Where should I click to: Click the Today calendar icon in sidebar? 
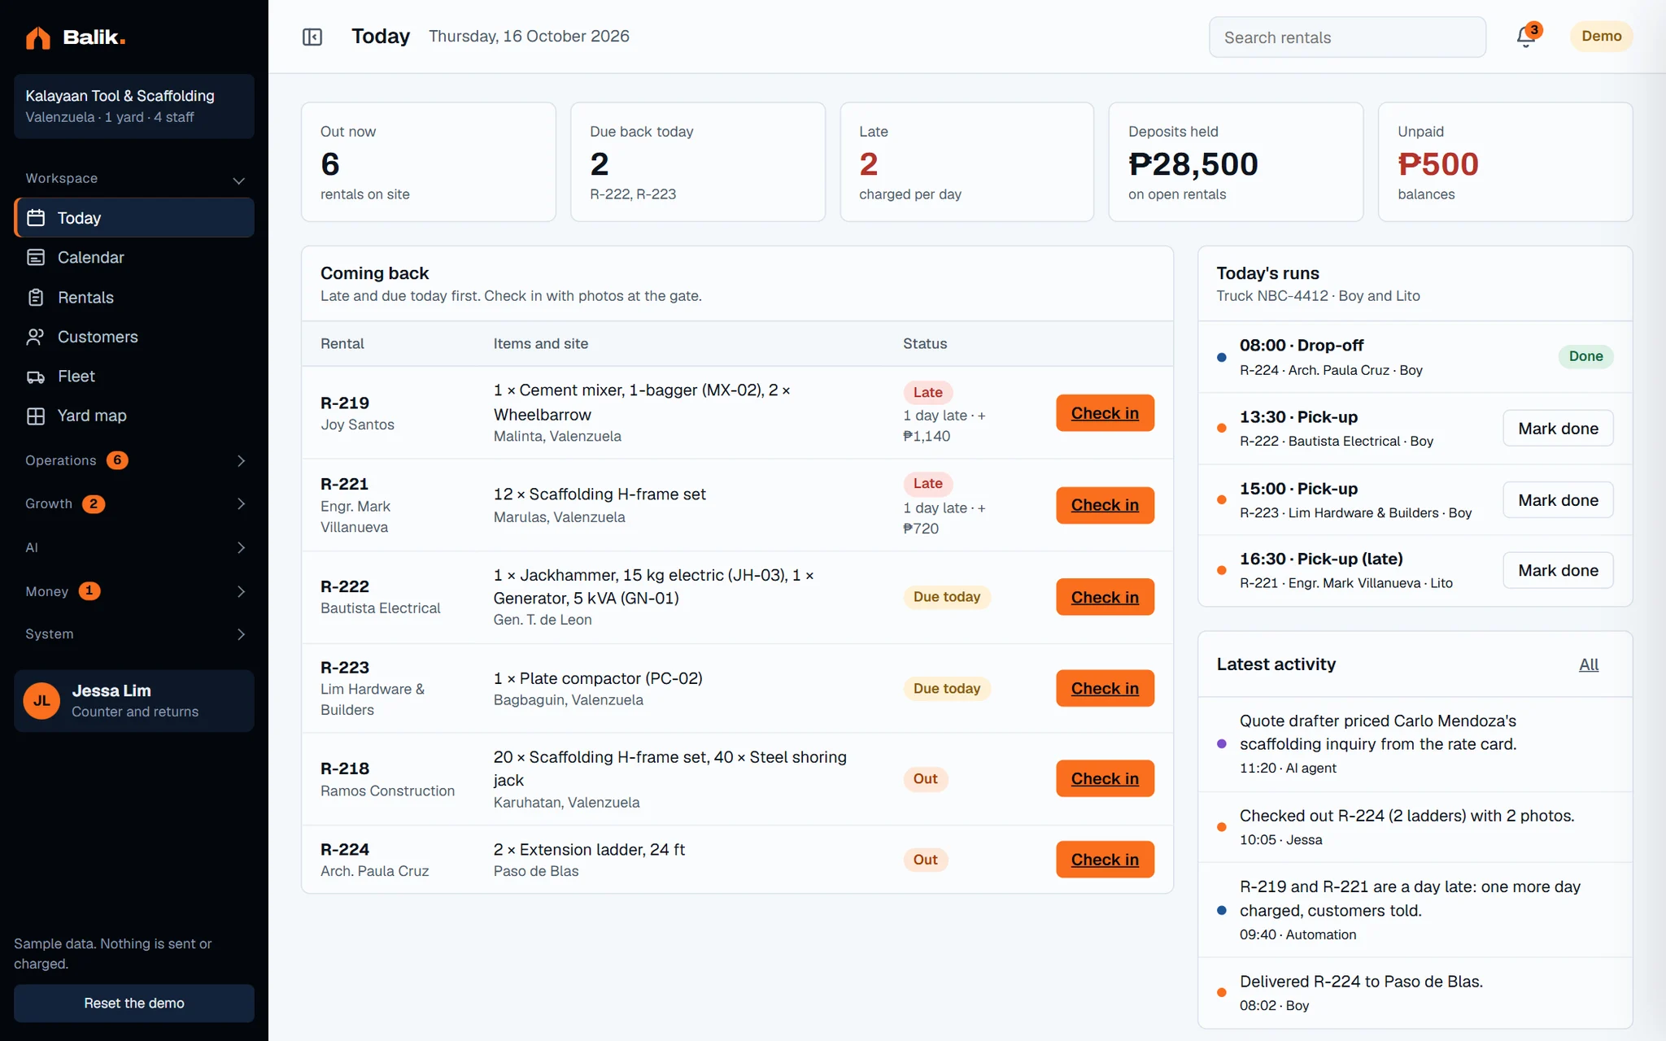click(36, 218)
